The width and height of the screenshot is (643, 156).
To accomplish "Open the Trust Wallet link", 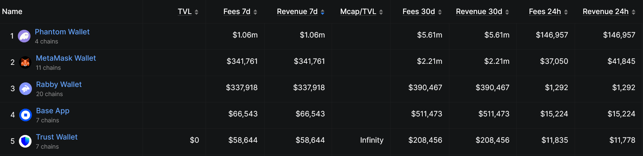I will coord(57,137).
